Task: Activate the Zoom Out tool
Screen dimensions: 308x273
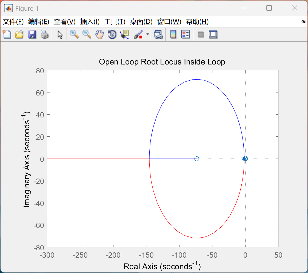Action: 87,34
